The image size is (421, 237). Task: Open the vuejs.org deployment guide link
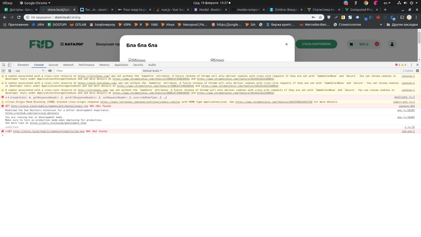(x=58, y=123)
